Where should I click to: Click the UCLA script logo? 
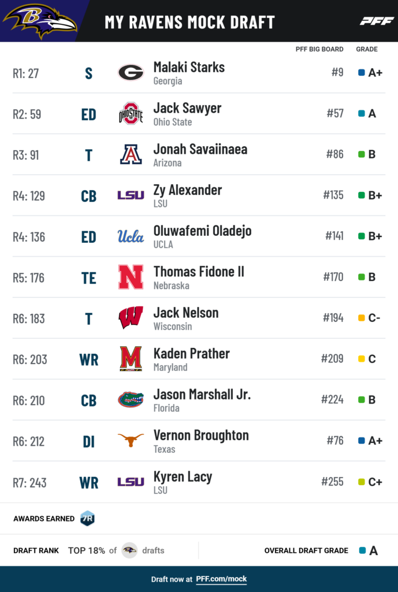[131, 236]
